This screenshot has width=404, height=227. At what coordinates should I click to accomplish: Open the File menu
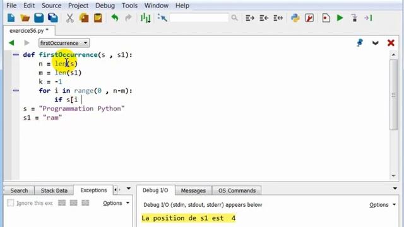(x=11, y=6)
